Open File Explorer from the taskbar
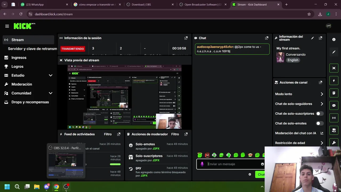Screen dimensions: 341x192 (x=37, y=187)
